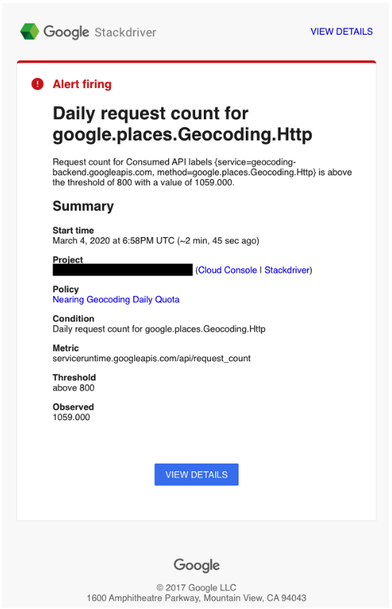Screen dimensions: 392x609
Task: Click the 2017 Google LLC copyright text
Action: (197, 587)
